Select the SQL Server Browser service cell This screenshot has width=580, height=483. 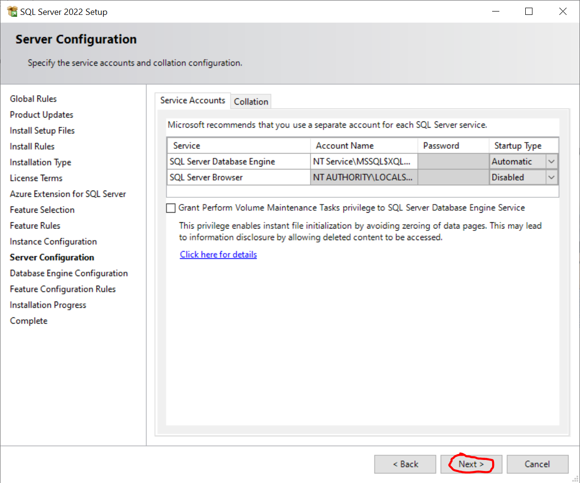point(239,178)
